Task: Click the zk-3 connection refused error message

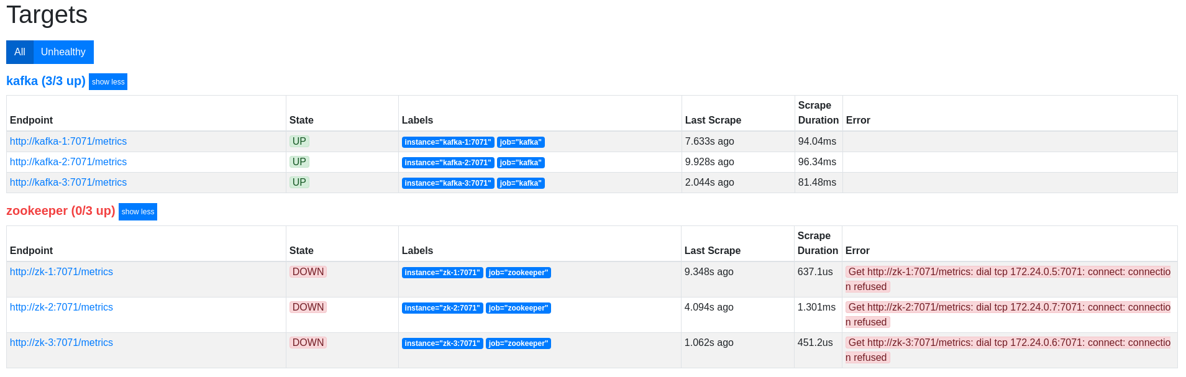Action: tap(1008, 350)
